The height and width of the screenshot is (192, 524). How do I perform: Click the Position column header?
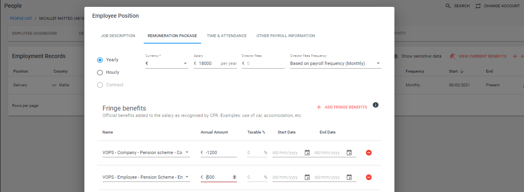pos(21,71)
